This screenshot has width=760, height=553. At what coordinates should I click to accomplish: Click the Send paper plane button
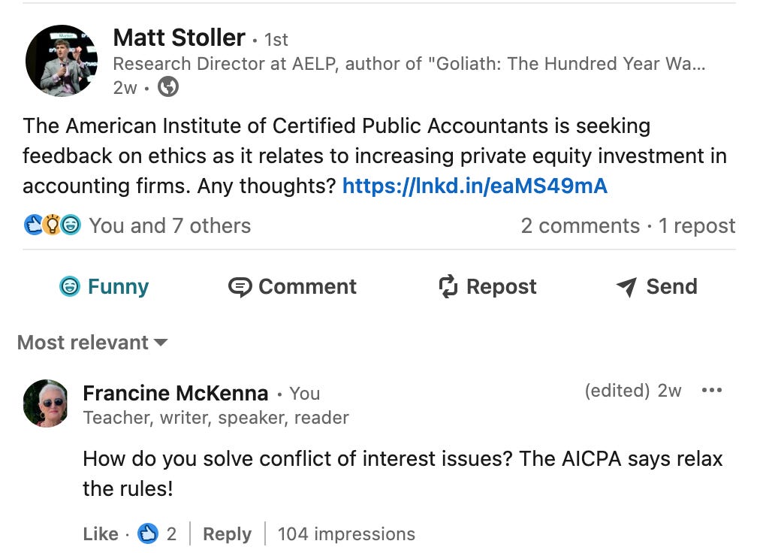(657, 286)
